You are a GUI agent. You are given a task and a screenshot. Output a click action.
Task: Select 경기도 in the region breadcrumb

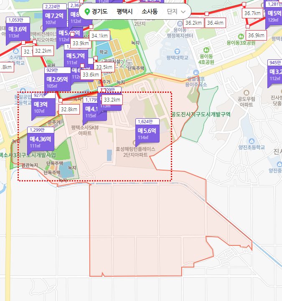99,12
